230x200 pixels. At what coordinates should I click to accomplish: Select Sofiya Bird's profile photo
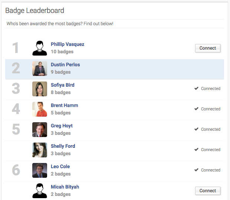pyautogui.click(x=40, y=89)
